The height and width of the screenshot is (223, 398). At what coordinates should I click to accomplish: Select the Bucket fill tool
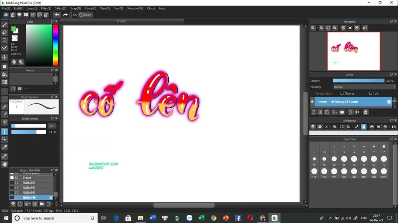4,74
